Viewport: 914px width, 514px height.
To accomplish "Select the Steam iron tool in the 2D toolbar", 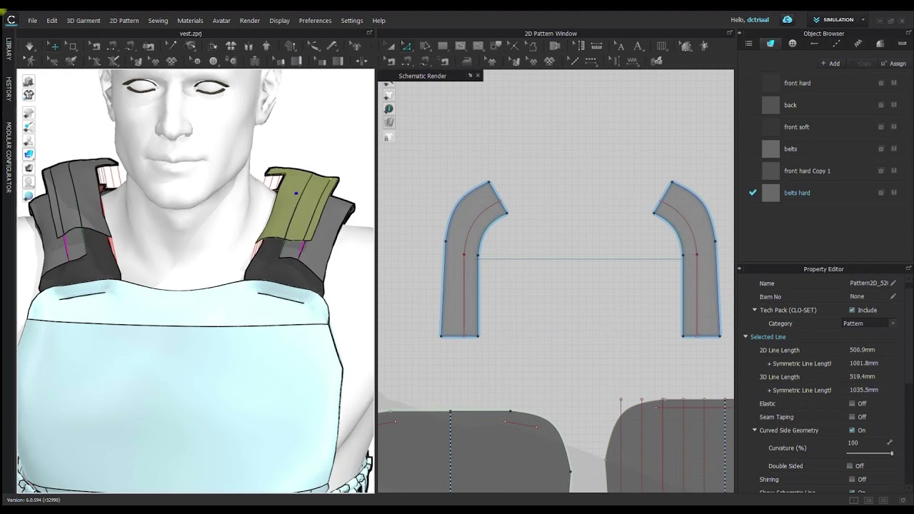I will (466, 61).
